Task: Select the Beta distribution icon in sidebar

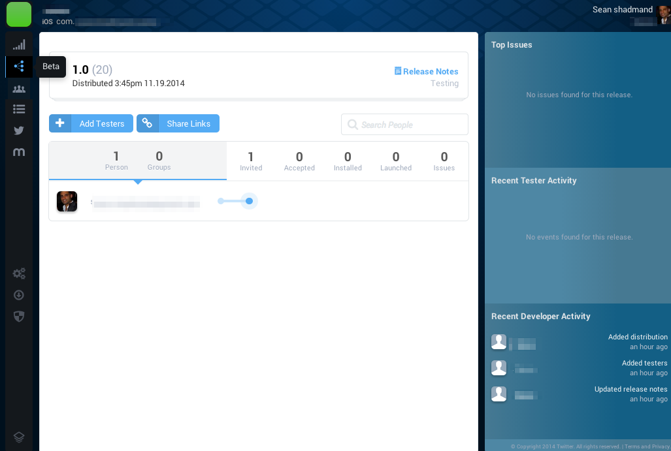Action: tap(19, 66)
